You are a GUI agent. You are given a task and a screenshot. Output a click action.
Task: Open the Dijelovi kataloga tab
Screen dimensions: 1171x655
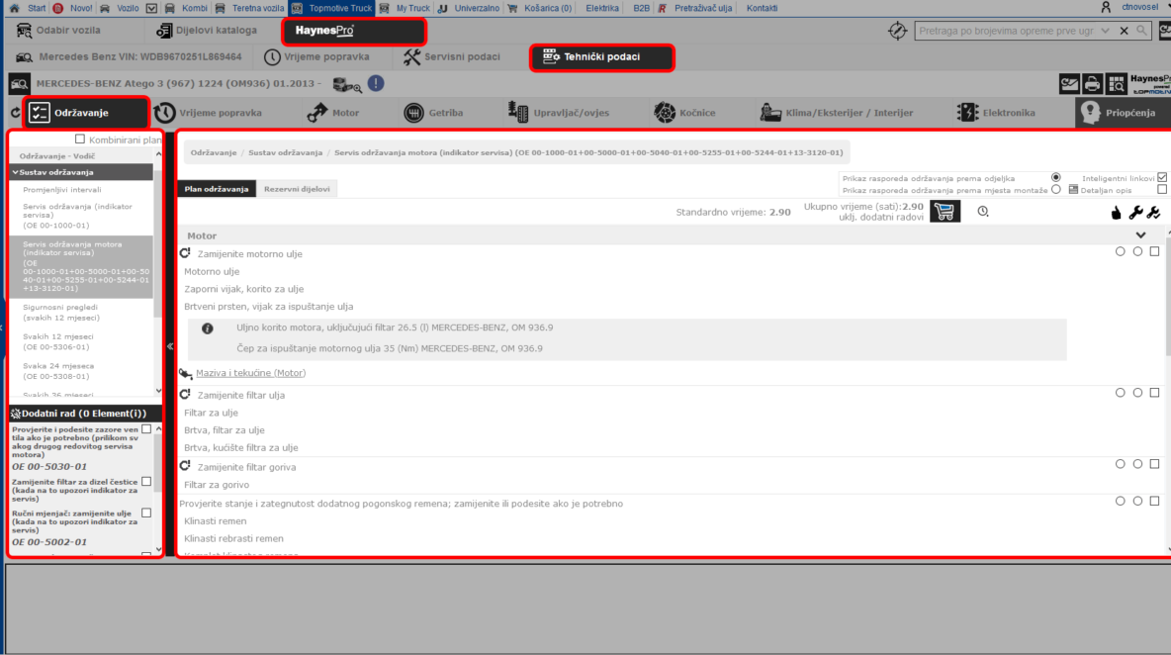coord(206,31)
